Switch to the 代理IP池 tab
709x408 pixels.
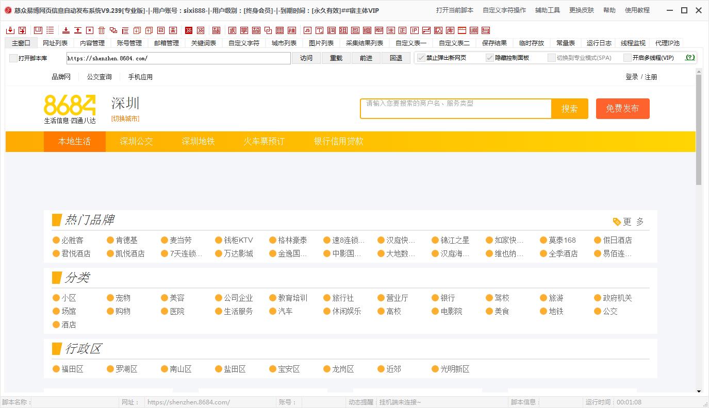coord(667,43)
